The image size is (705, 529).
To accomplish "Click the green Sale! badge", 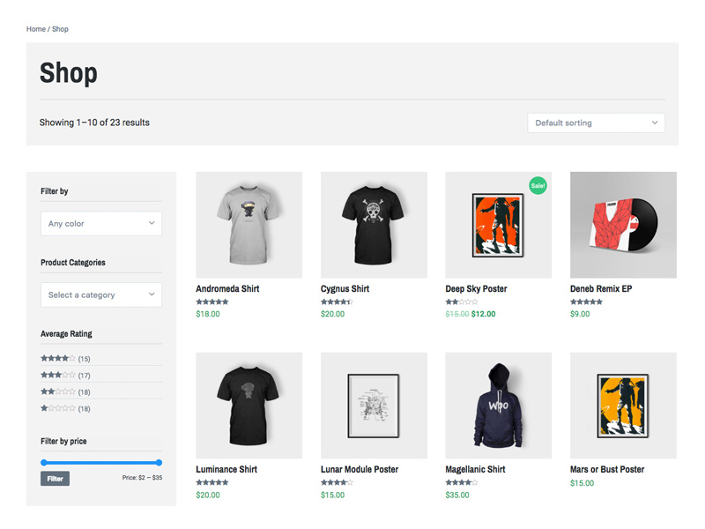I will pyautogui.click(x=538, y=185).
